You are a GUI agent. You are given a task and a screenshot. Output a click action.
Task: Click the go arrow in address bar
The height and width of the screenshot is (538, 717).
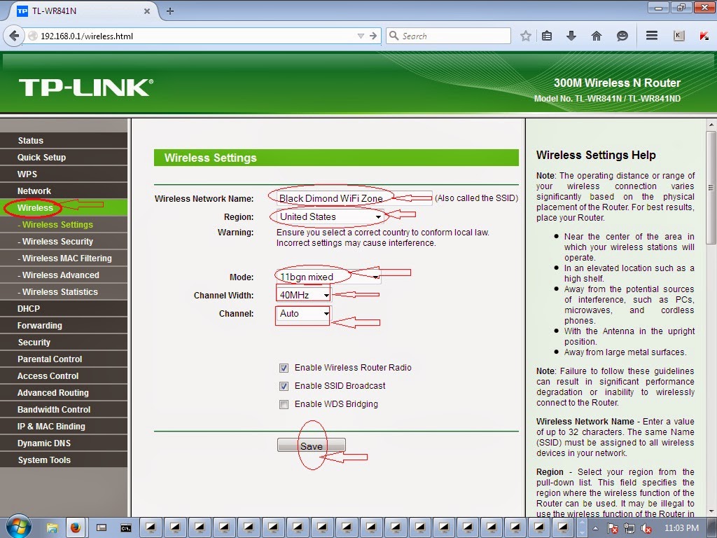pos(374,36)
